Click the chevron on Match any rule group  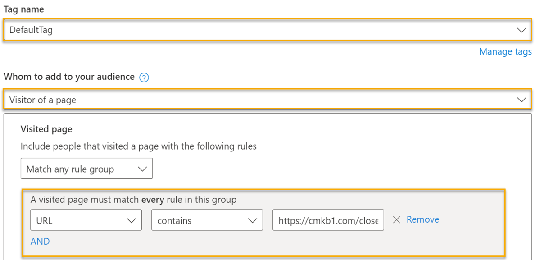click(142, 169)
